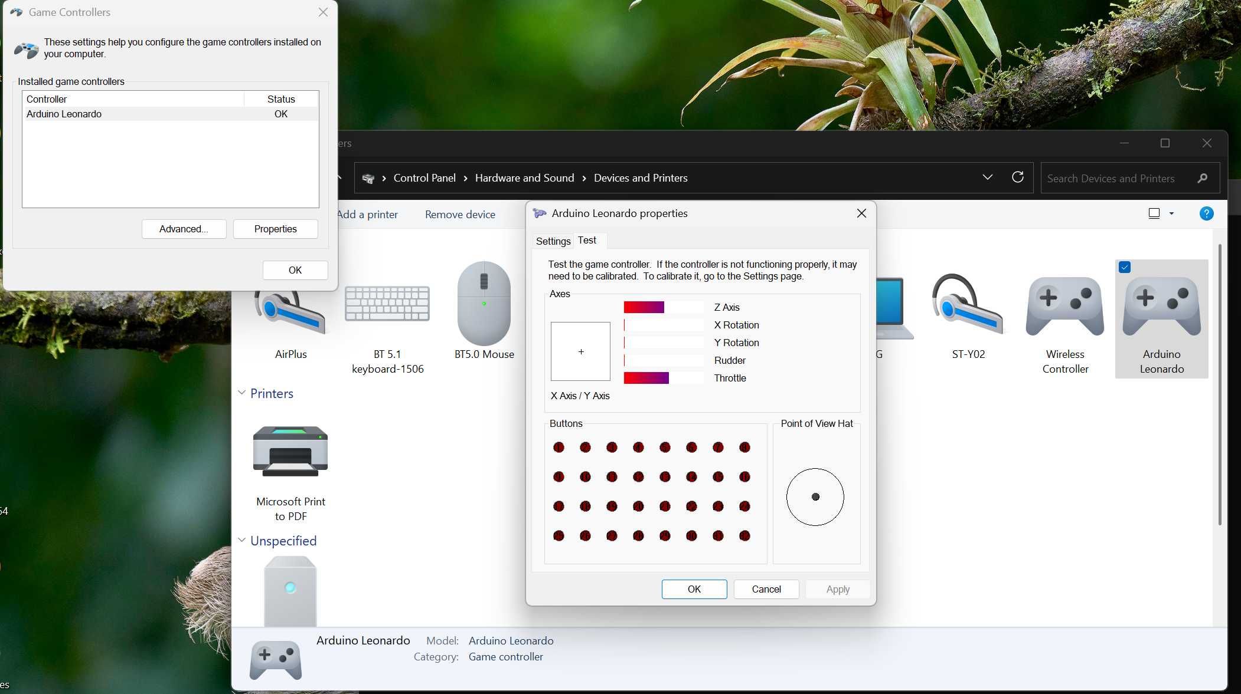Image resolution: width=1241 pixels, height=694 pixels.
Task: Click the vertical scrollbar in Devices and Printers
Action: coord(1220,383)
